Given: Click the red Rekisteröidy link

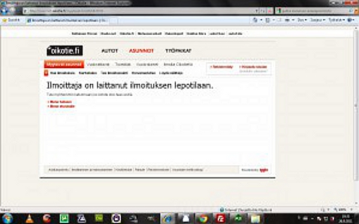Looking at the screenshot, I should click(x=221, y=67).
